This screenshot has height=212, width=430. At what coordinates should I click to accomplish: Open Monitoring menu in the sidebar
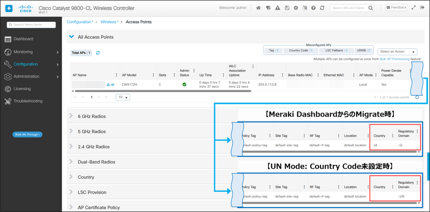(31, 52)
